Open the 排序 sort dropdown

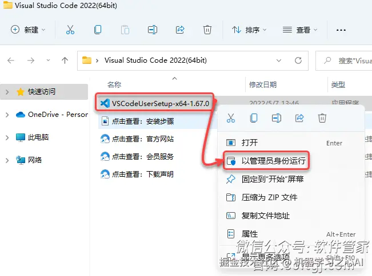[x=249, y=30]
